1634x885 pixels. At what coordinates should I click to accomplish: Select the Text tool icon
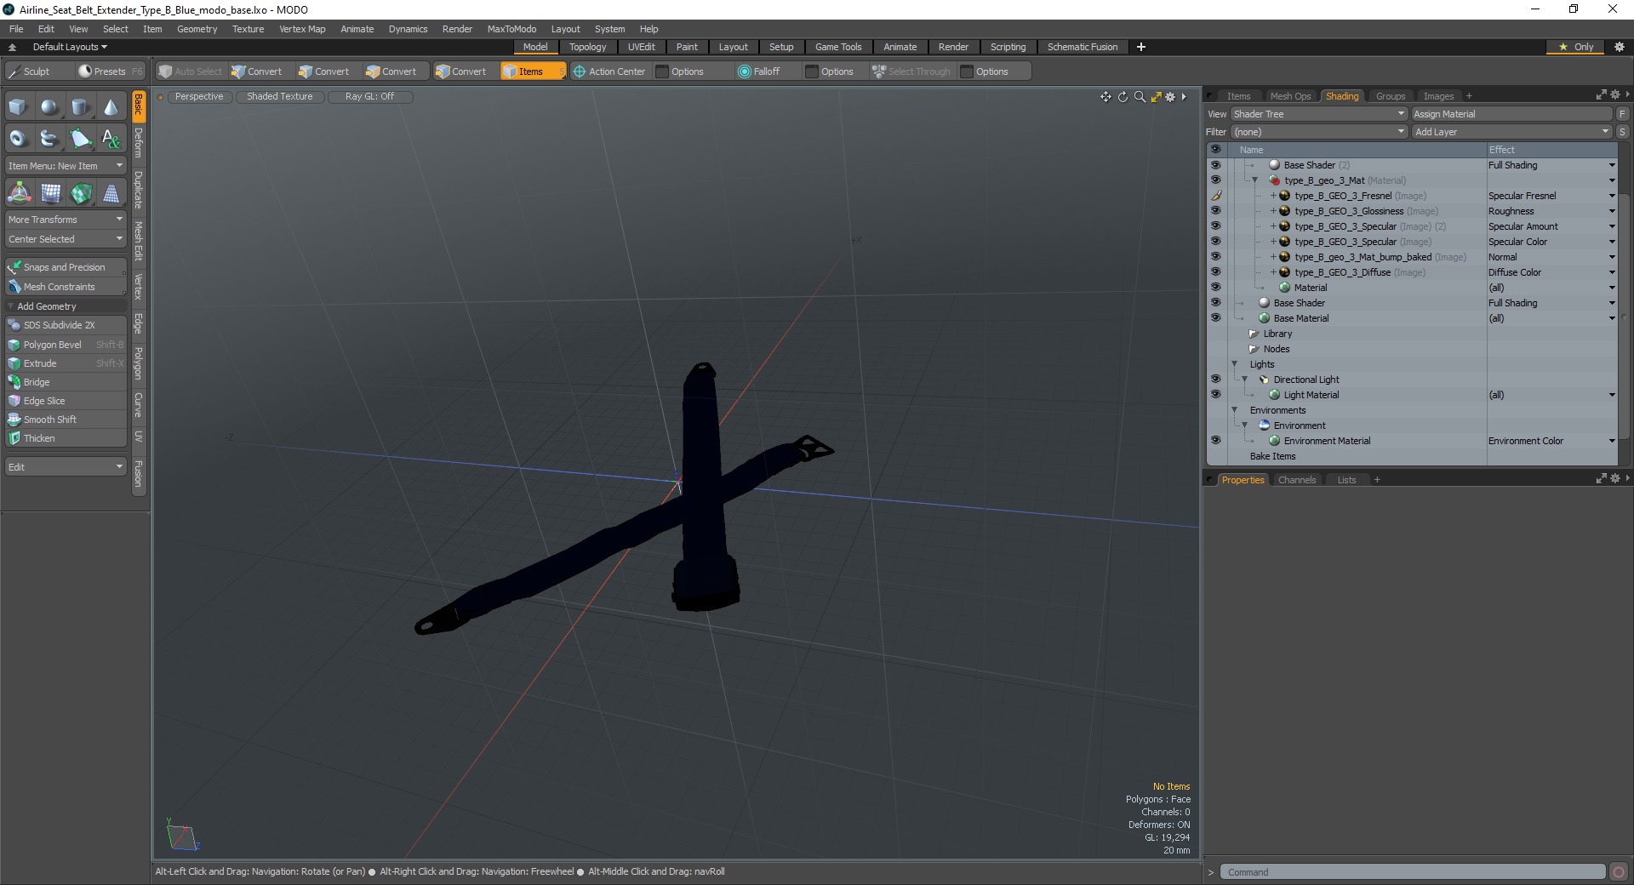tap(111, 138)
